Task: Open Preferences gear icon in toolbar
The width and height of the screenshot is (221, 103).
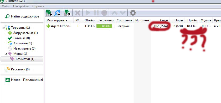Action: coord(133,13)
